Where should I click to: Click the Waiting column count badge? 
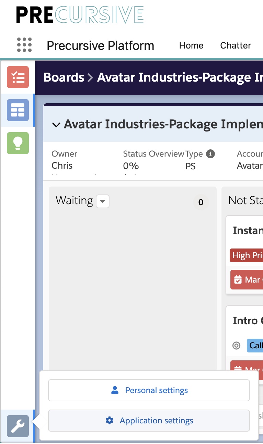click(x=201, y=202)
